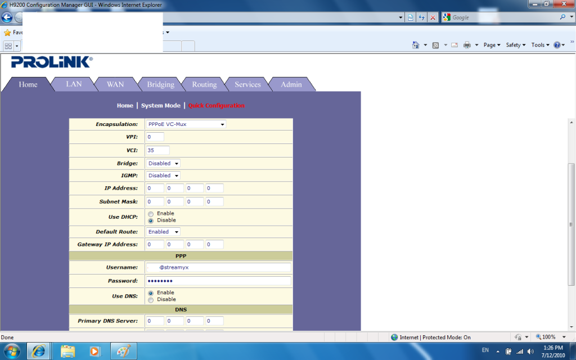The height and width of the screenshot is (360, 576).
Task: Click the Stop loading red X icon
Action: (433, 17)
